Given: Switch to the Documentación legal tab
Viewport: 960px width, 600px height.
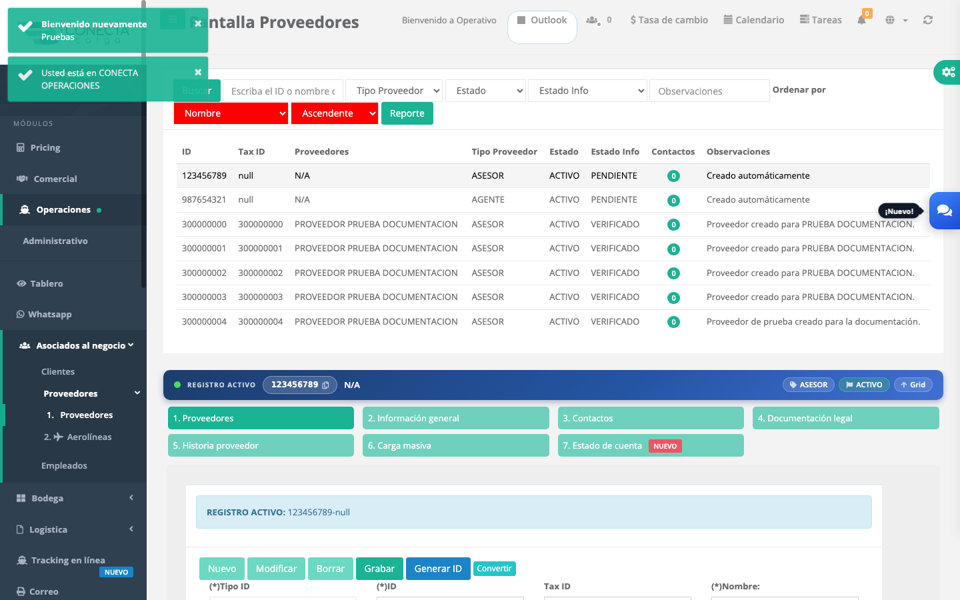Looking at the screenshot, I should pyautogui.click(x=846, y=418).
